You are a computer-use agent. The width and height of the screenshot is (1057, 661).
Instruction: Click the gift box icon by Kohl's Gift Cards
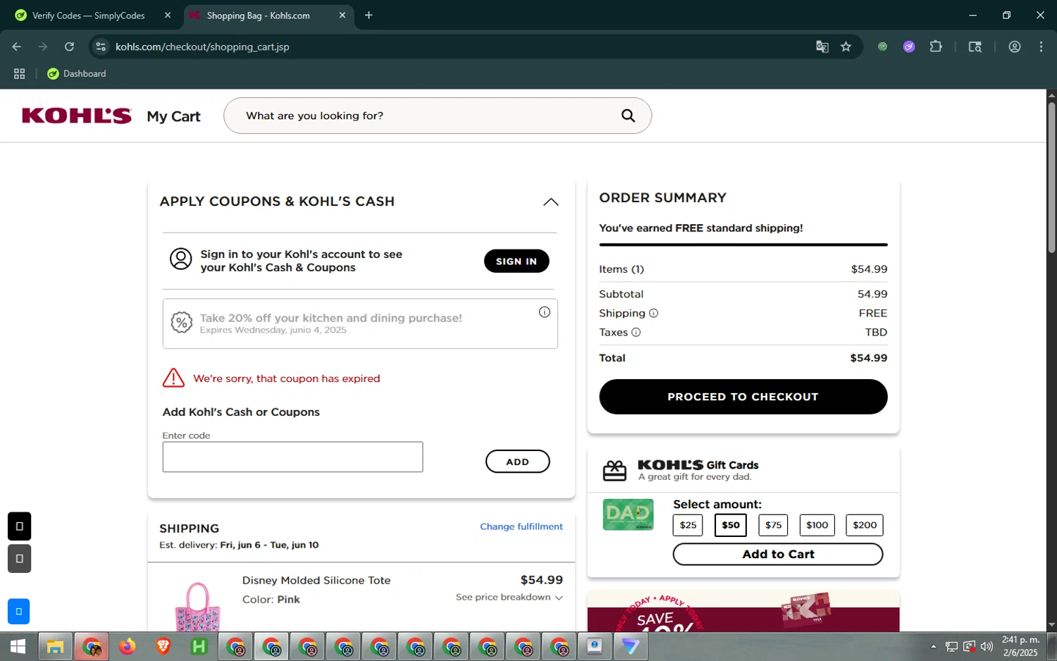coord(614,470)
